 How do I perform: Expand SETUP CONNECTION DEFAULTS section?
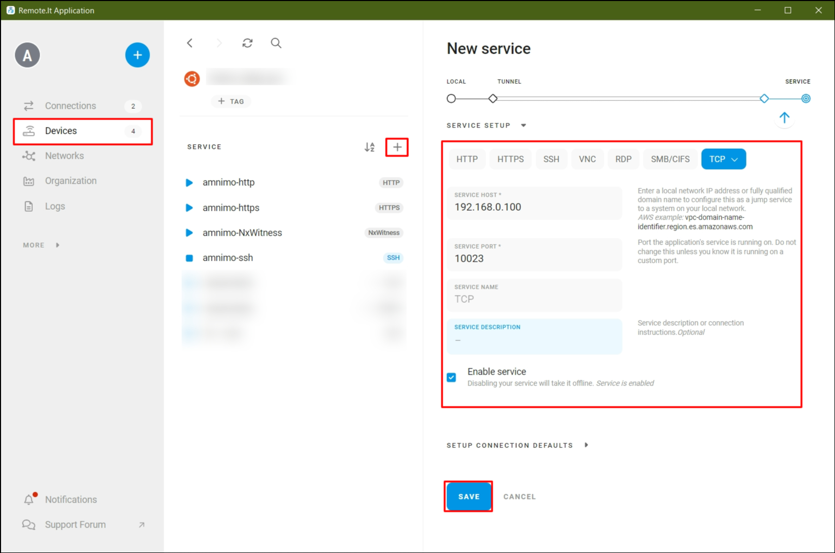point(517,445)
